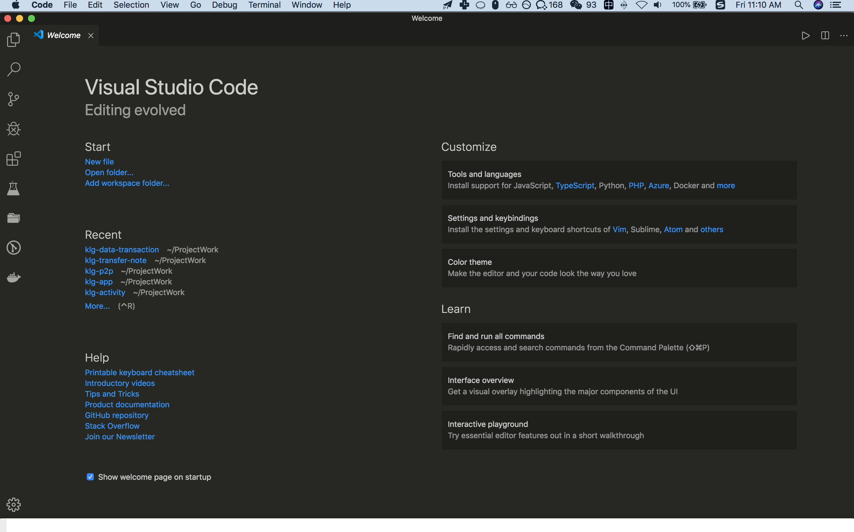Viewport: 854px width, 532px height.
Task: Click the glasses icon in menu bar
Action: coord(511,5)
